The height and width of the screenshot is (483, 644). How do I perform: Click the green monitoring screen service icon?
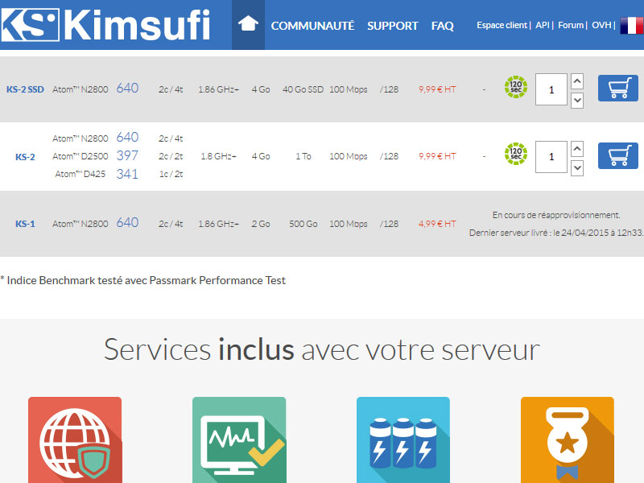coord(239,440)
